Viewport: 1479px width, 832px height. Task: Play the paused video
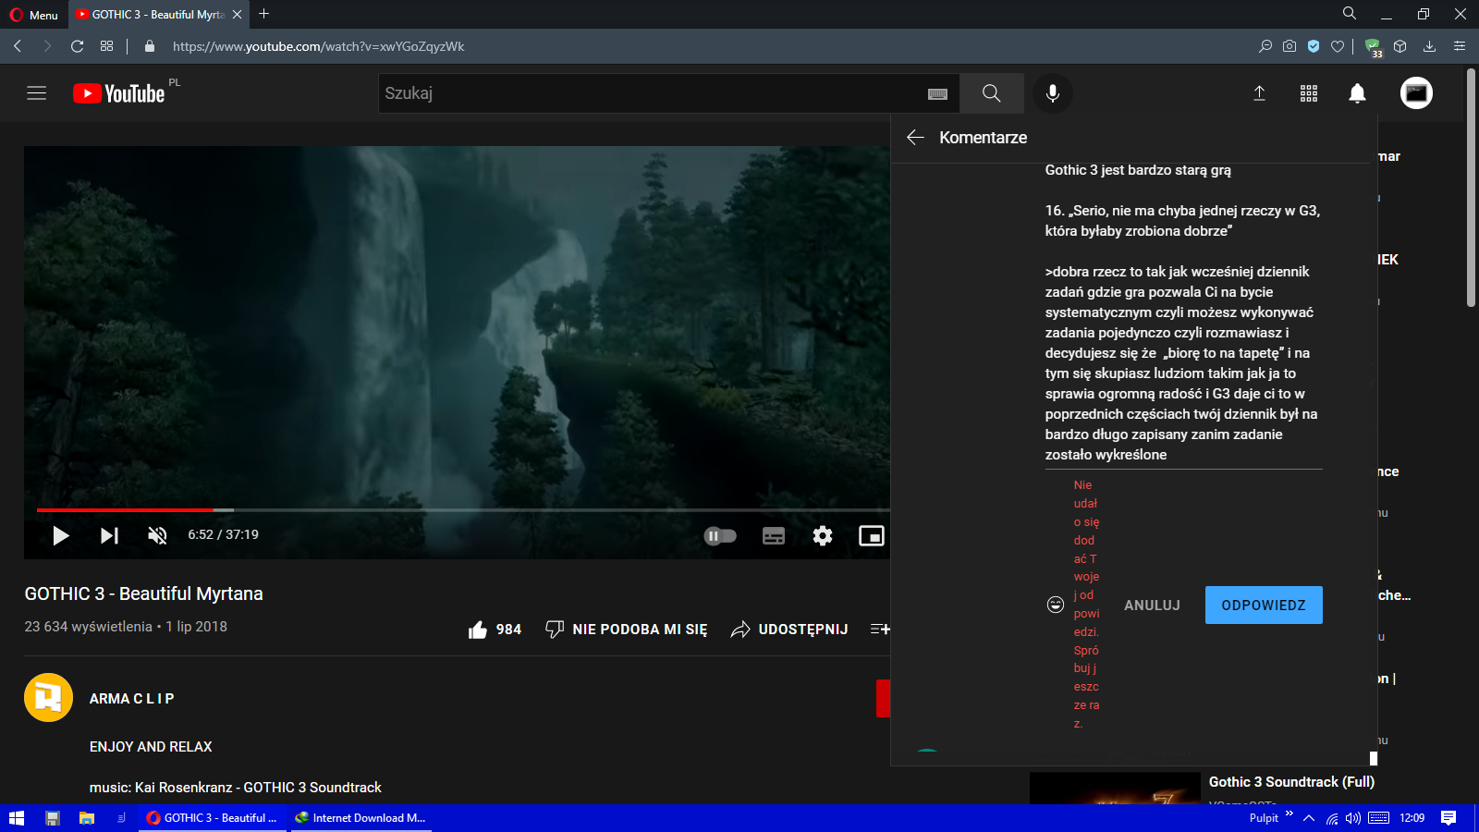(61, 535)
